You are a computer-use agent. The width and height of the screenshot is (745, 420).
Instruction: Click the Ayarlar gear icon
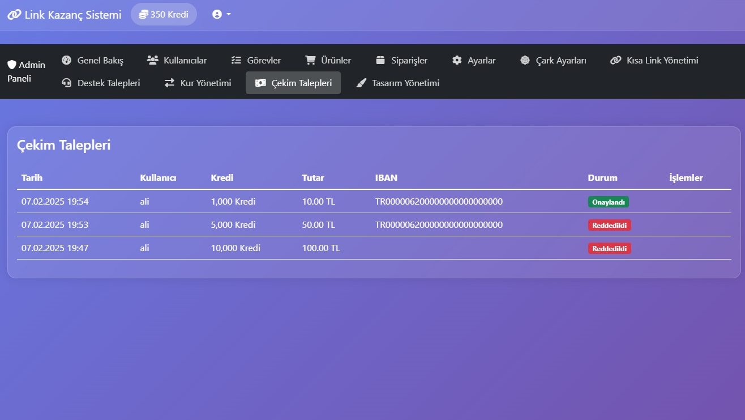coord(457,60)
